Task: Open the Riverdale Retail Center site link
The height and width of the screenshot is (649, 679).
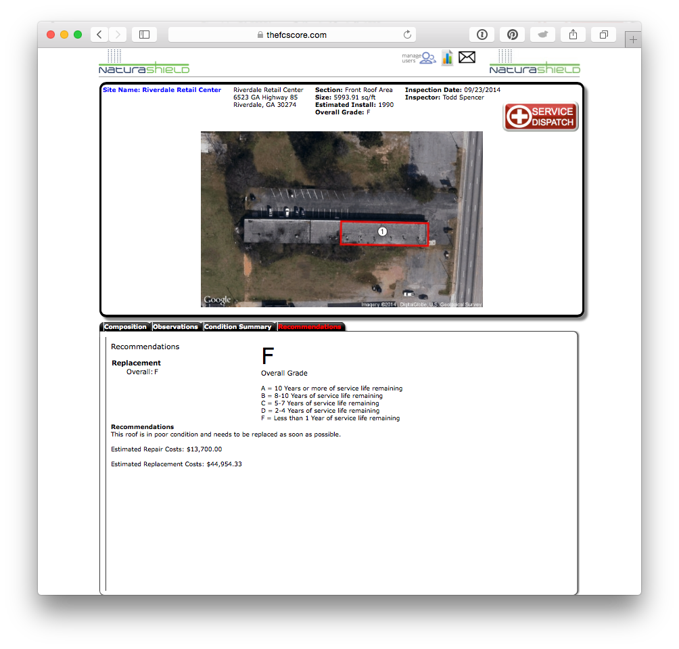Action: (162, 89)
